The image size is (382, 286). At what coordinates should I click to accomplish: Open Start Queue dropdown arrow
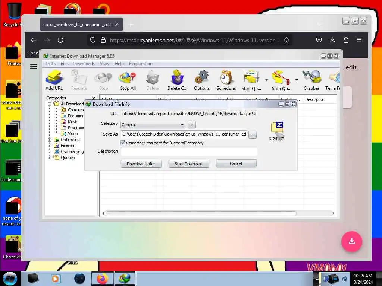[266, 80]
